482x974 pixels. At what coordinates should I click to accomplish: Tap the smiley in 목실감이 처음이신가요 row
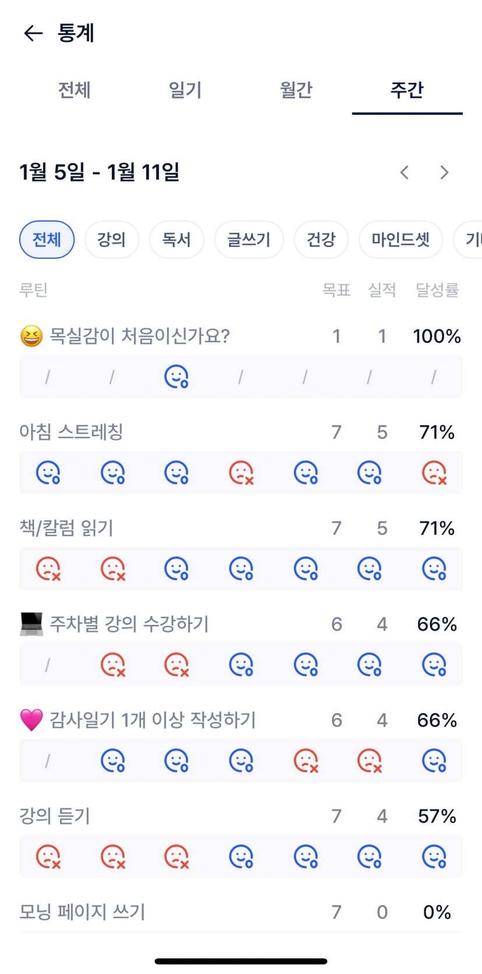pos(176,377)
